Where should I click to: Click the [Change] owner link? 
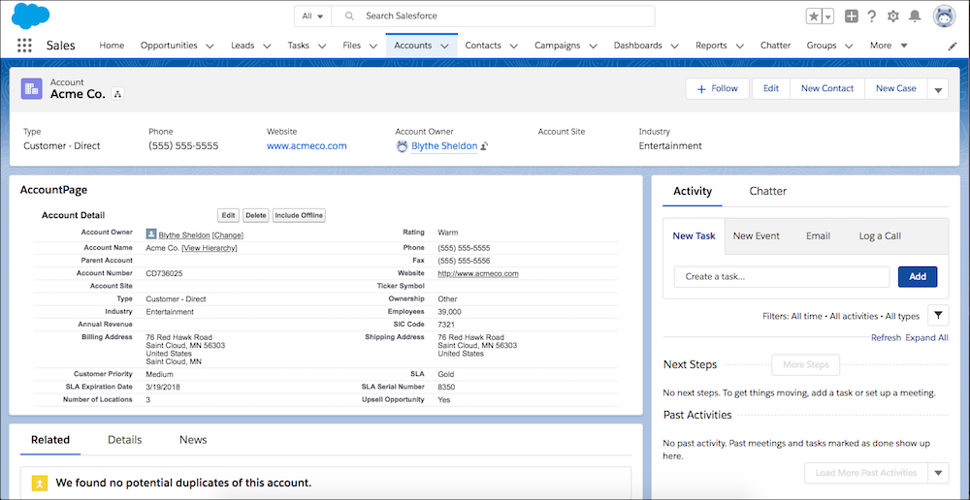(x=228, y=234)
